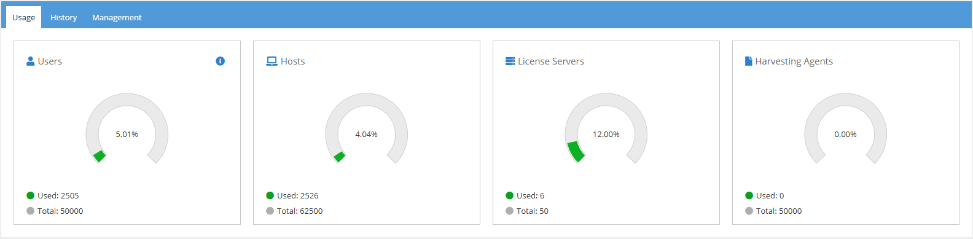
Task: Click the License Servers heading text
Action: pyautogui.click(x=551, y=61)
